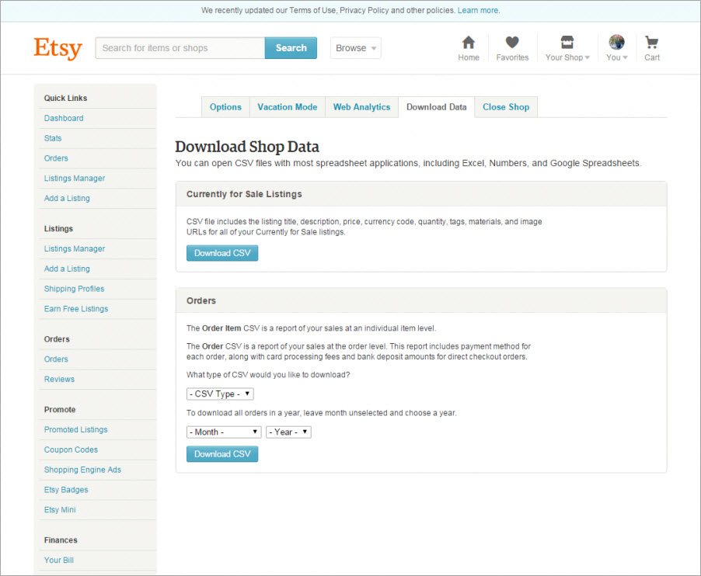Open Promoted Listings

[75, 429]
